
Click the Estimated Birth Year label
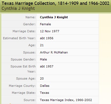pyautogui.click(x=19, y=38)
